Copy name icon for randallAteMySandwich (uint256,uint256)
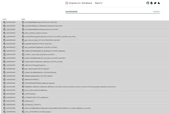 [x=23, y=58]
